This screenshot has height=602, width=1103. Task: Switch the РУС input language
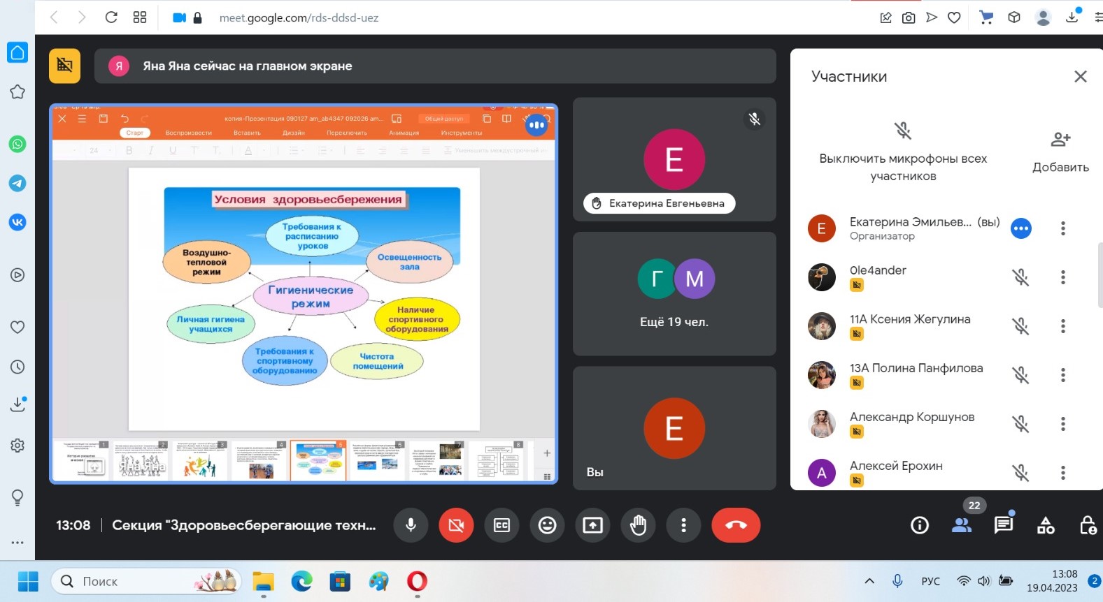(x=930, y=581)
